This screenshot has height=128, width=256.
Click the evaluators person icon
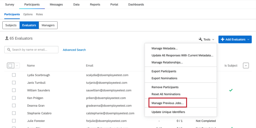point(7,39)
